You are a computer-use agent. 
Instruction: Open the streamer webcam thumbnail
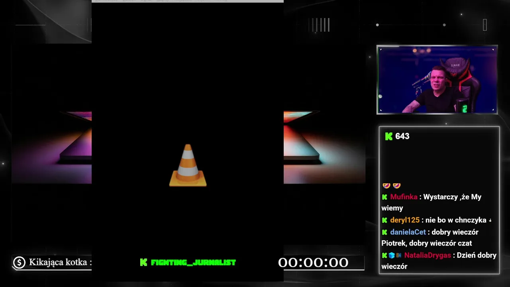tap(437, 80)
